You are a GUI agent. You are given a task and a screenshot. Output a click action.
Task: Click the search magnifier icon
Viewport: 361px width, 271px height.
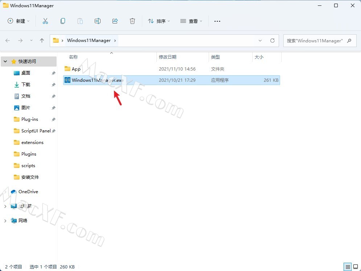pyautogui.click(x=349, y=41)
